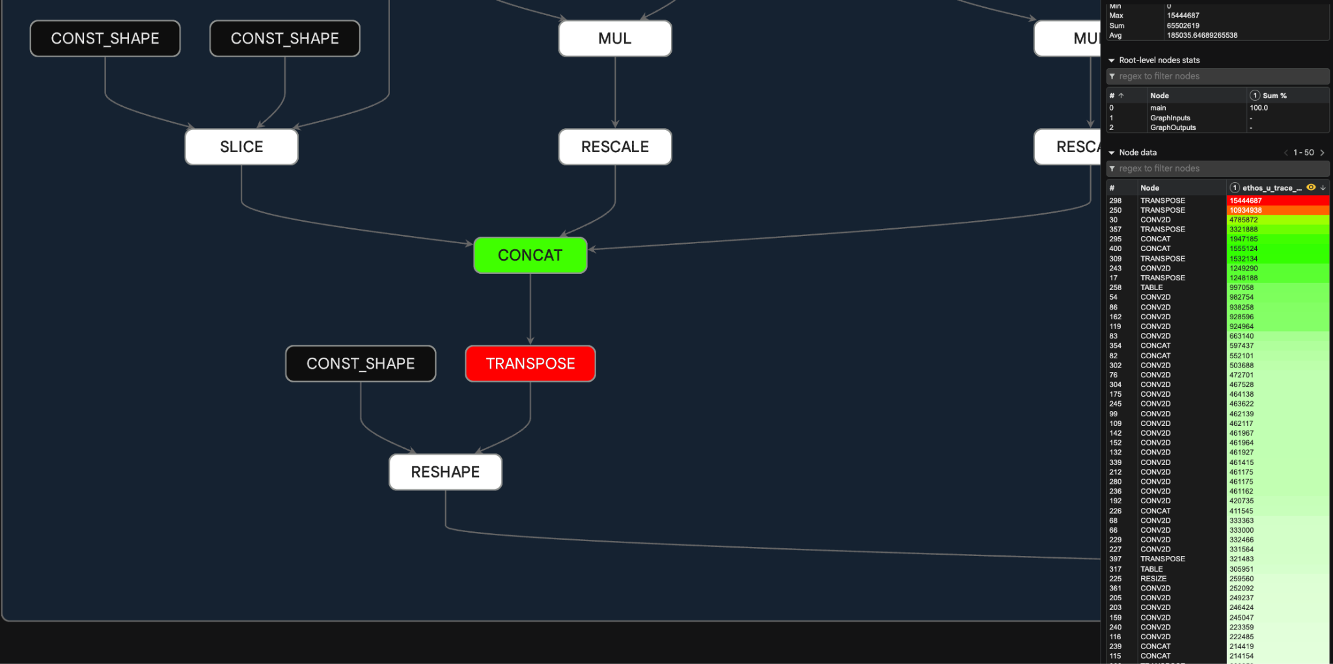Click the filter field under Root-level nodes stats
This screenshot has width=1333, height=664.
tap(1218, 76)
